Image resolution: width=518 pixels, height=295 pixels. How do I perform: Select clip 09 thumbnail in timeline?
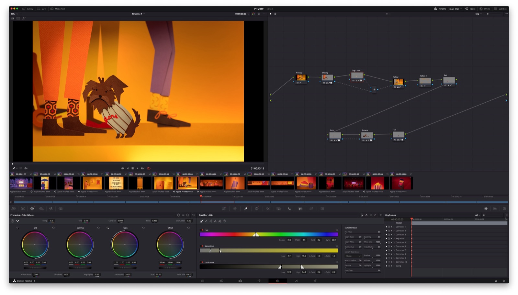(x=211, y=183)
